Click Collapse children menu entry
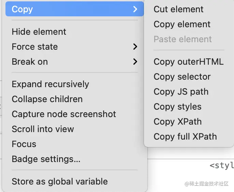 pos(47,99)
